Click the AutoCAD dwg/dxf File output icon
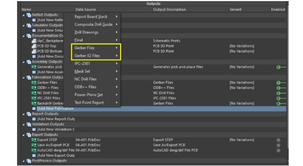Screen dimensions: 303x166 [34, 150]
